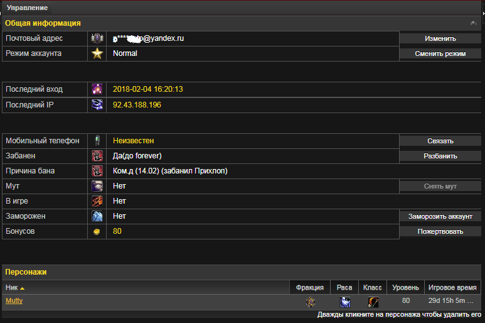Click the Изменить email button
The image size is (485, 323).
(x=440, y=39)
